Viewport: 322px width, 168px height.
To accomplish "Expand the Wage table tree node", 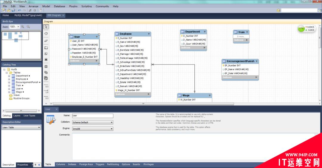I will pos(9,92).
